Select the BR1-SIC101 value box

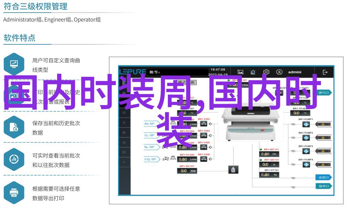pos(187,171)
